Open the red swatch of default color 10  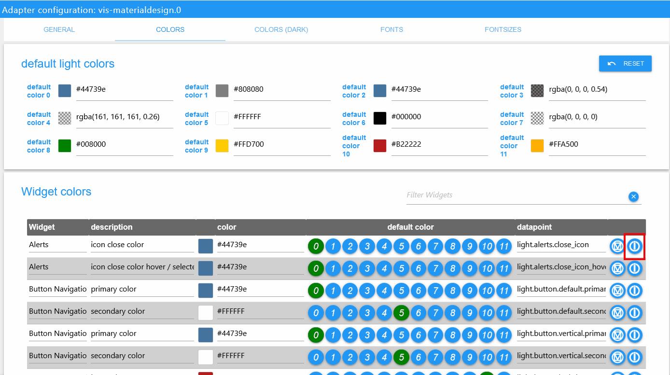pyautogui.click(x=380, y=146)
